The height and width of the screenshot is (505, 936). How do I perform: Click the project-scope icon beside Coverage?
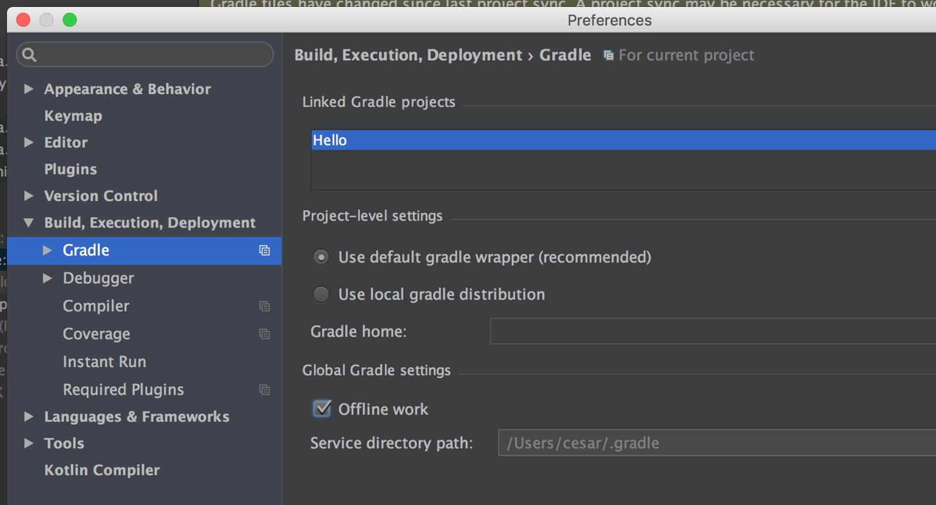[x=264, y=334]
